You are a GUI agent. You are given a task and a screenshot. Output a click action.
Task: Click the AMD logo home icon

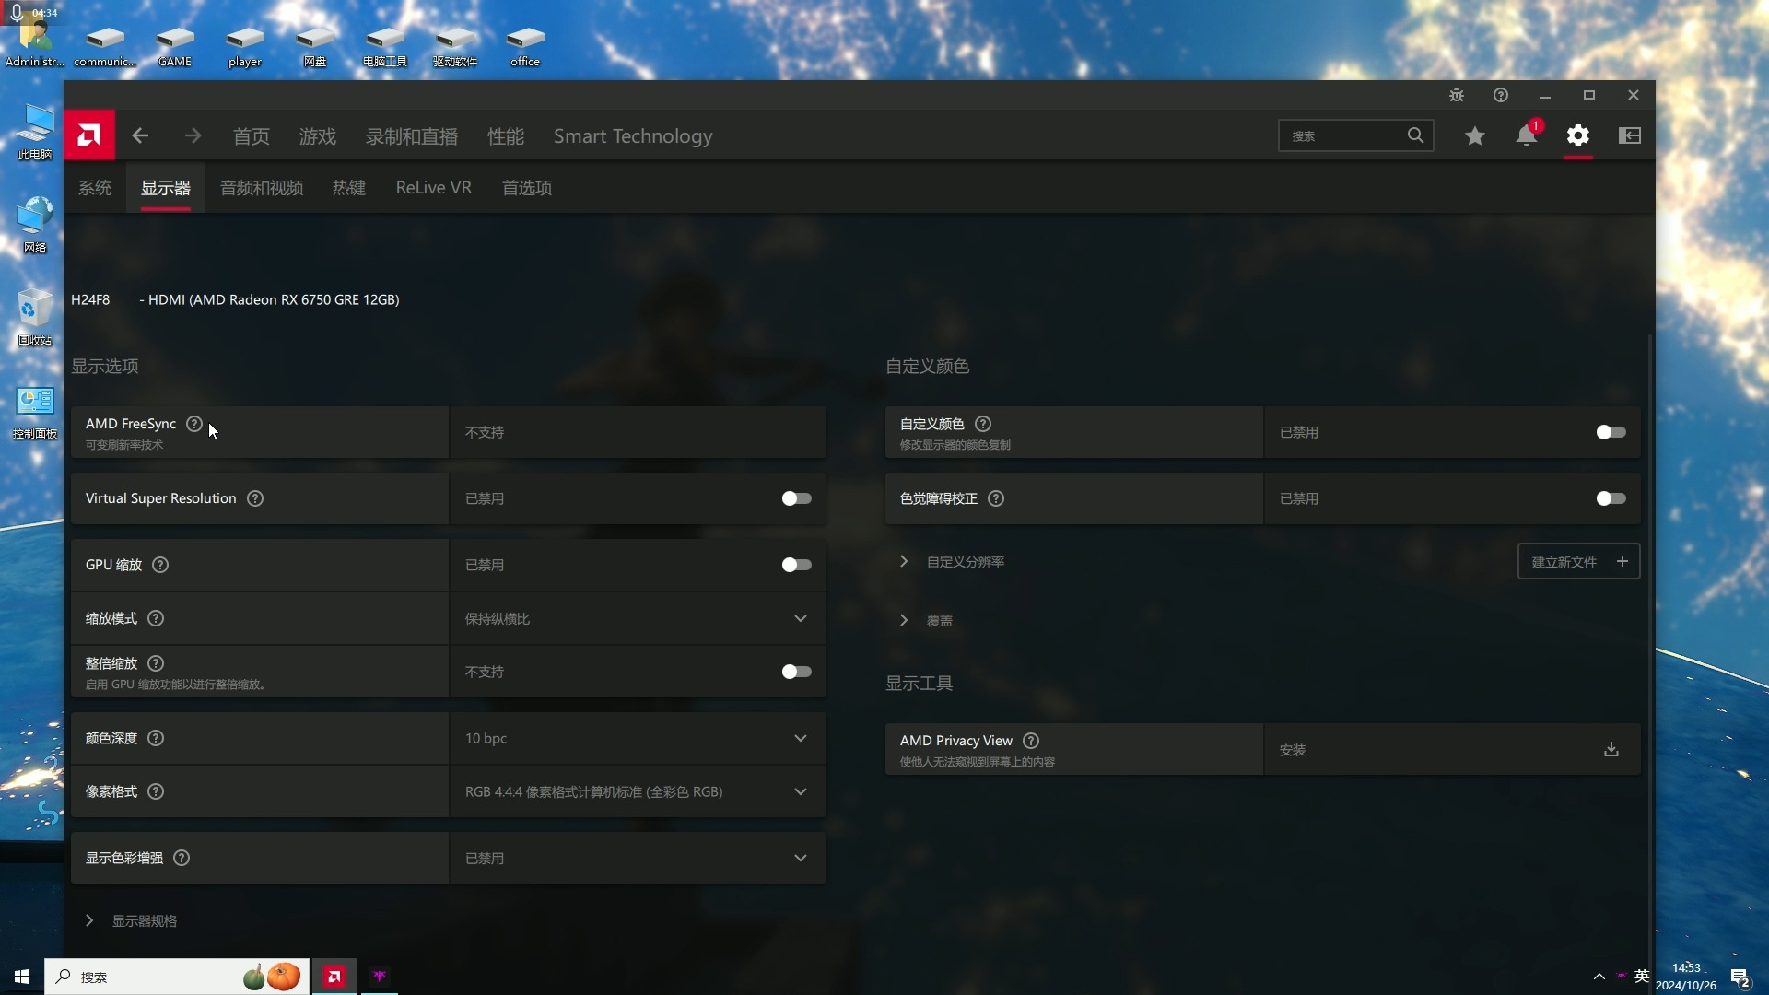point(89,135)
